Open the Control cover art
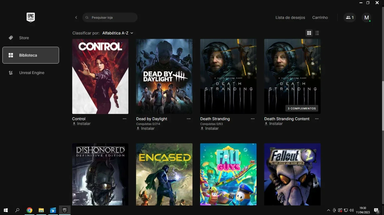Viewport: 384px width, 215px height. [x=100, y=76]
